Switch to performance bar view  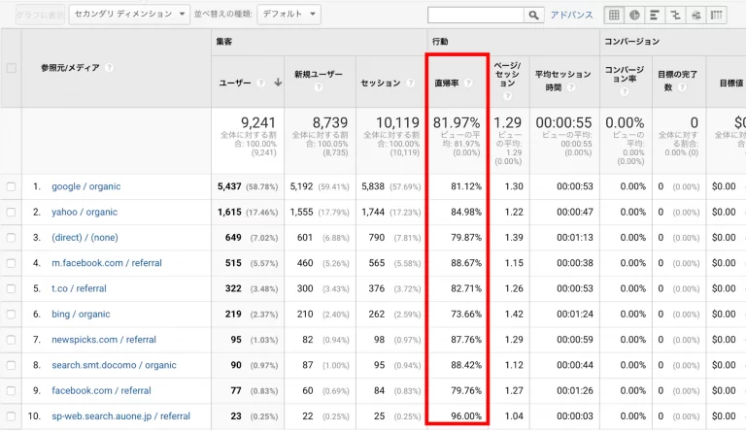coord(655,16)
